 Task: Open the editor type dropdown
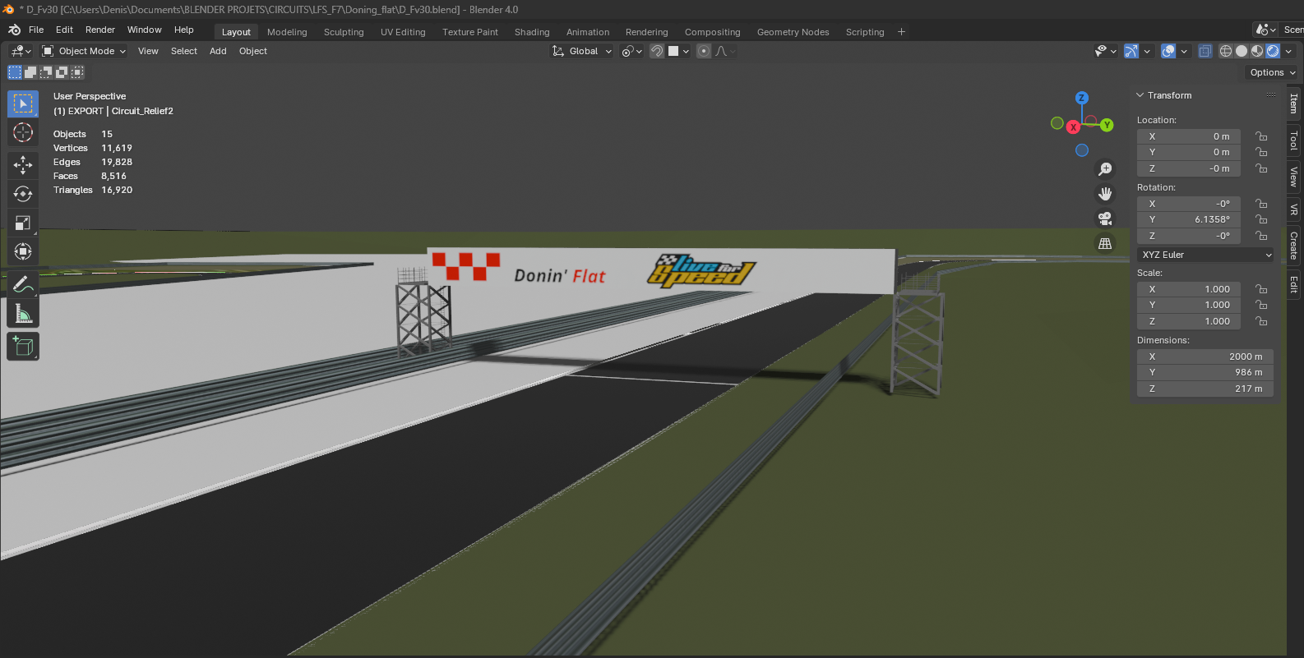21,51
